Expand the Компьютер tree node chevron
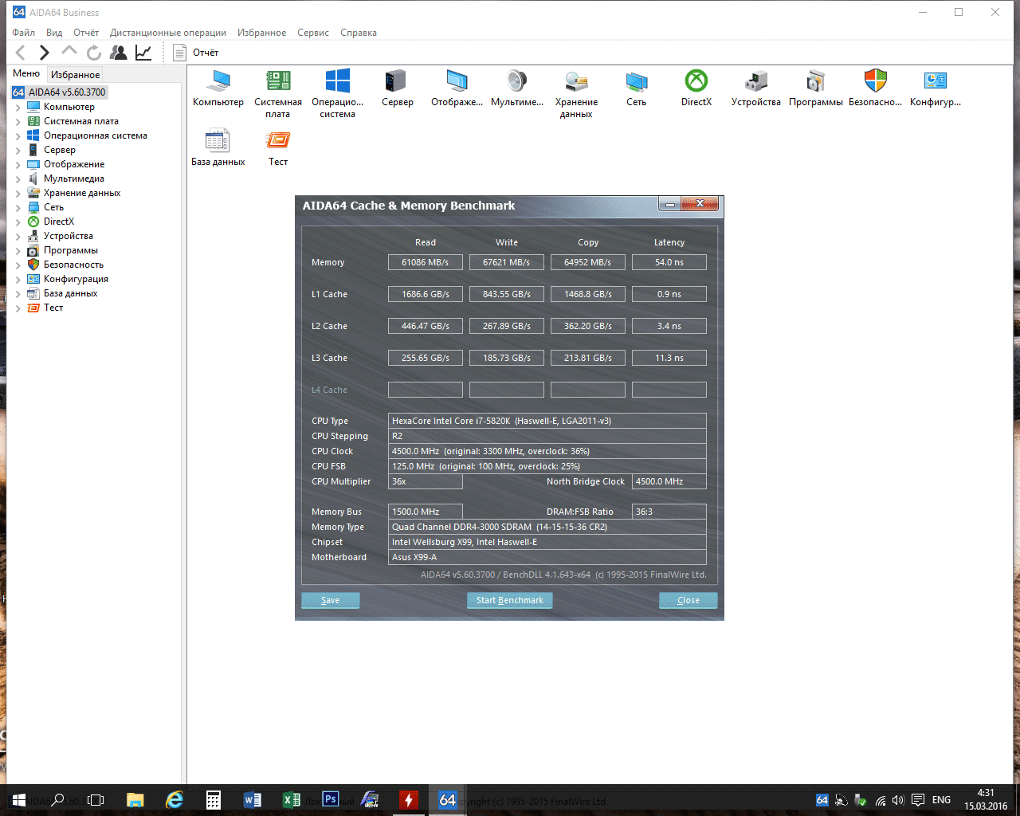Screen dimensions: 1020x816 [x=18, y=107]
